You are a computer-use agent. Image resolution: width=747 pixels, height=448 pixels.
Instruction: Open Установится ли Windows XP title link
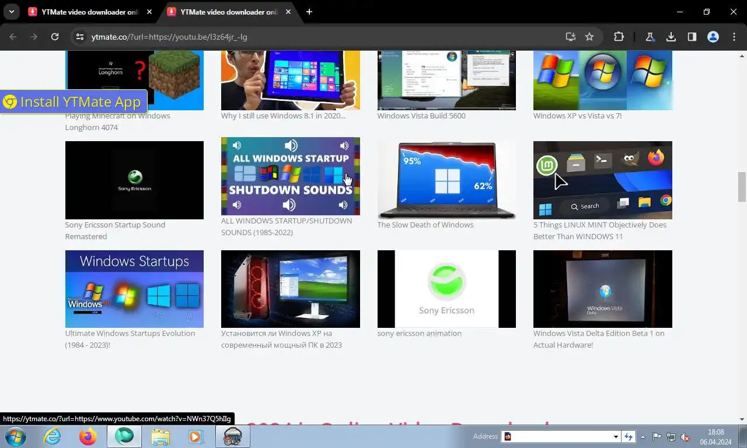coord(281,339)
